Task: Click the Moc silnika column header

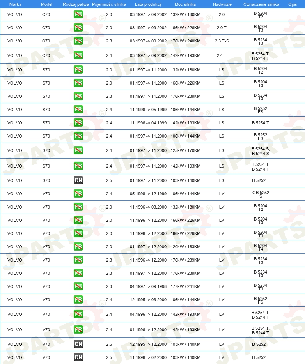Action: pyautogui.click(x=185, y=4)
